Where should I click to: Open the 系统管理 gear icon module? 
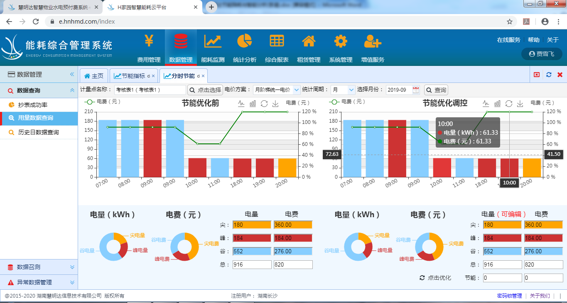pos(341,48)
